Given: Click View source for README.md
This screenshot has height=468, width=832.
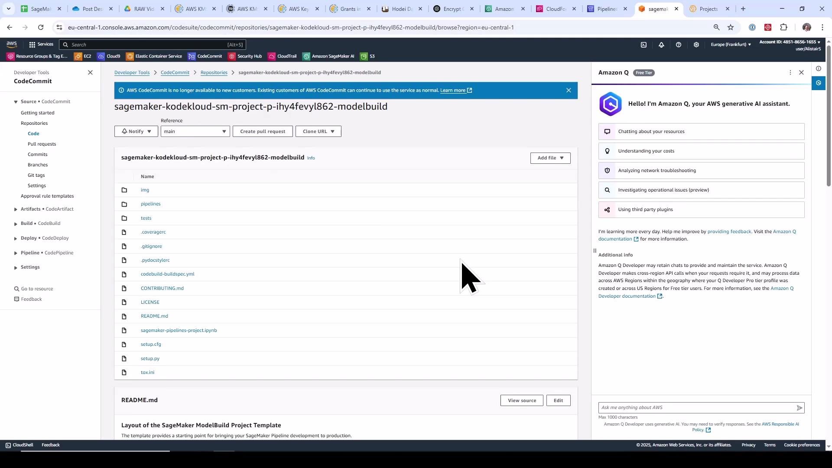Looking at the screenshot, I should click(522, 400).
